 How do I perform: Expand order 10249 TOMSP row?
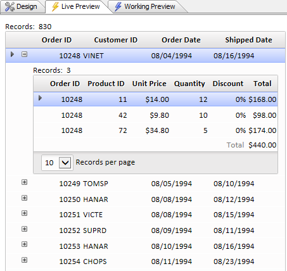(x=25, y=182)
